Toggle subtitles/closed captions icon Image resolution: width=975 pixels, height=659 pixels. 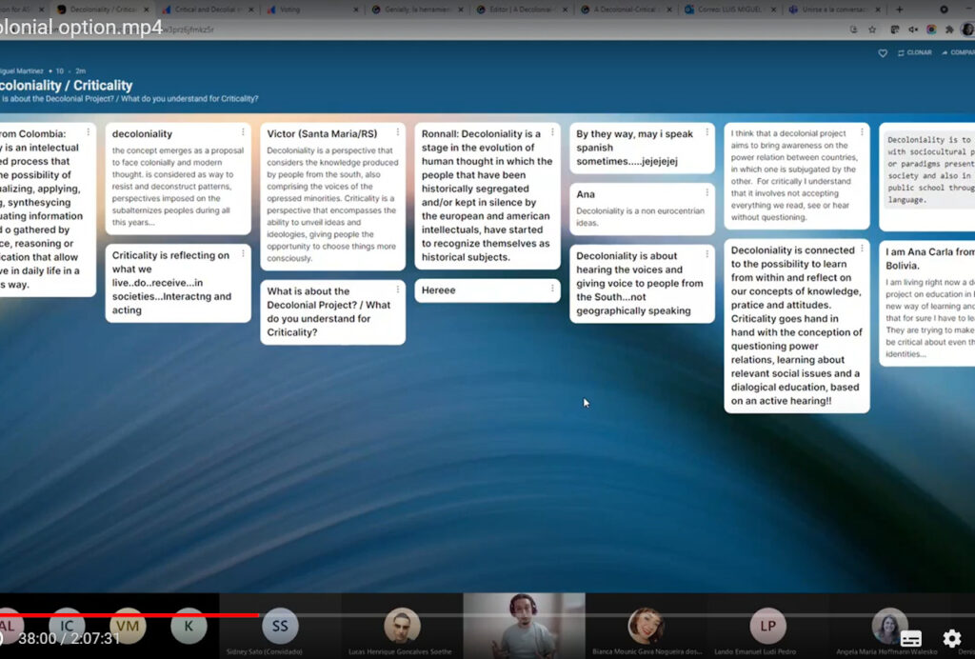[x=911, y=639]
